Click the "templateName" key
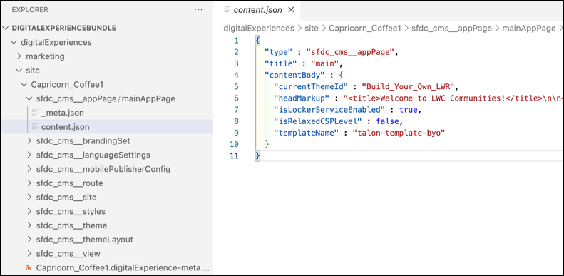Viewport: 564px width, 276px height. [x=306, y=133]
